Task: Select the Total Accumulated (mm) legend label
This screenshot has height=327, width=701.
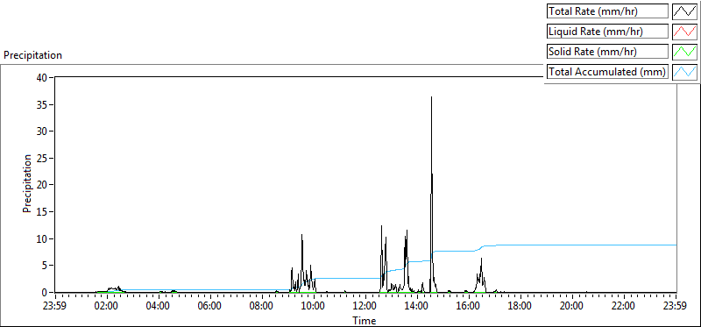Action: [608, 72]
